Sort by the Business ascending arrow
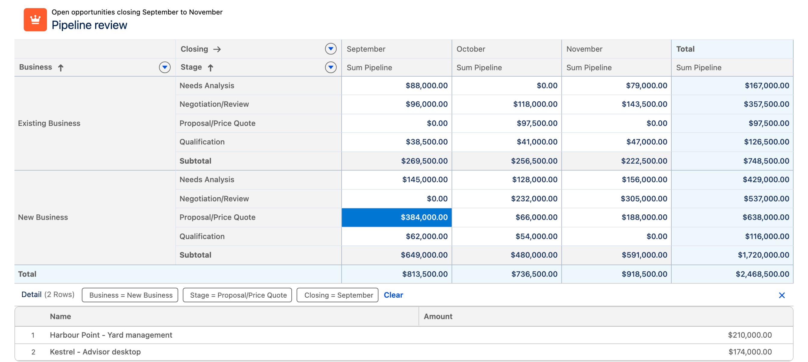 tap(61, 68)
